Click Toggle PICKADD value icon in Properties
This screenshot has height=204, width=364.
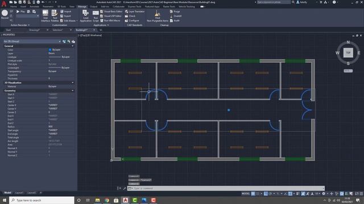point(64,41)
